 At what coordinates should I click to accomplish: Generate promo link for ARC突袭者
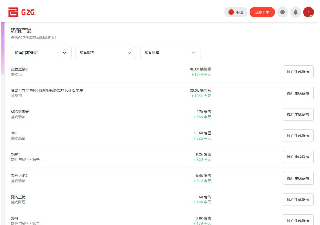pyautogui.click(x=298, y=114)
